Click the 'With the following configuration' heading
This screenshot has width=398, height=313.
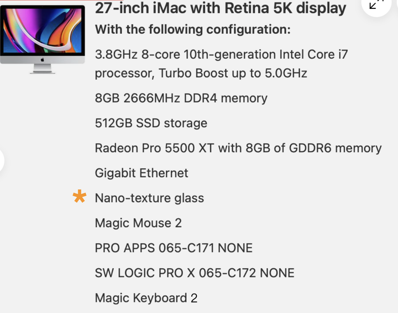(193, 29)
